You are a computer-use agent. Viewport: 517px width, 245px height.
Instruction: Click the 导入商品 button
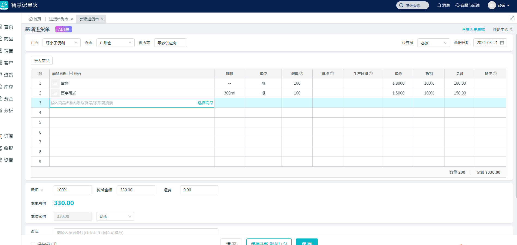pyautogui.click(x=42, y=61)
